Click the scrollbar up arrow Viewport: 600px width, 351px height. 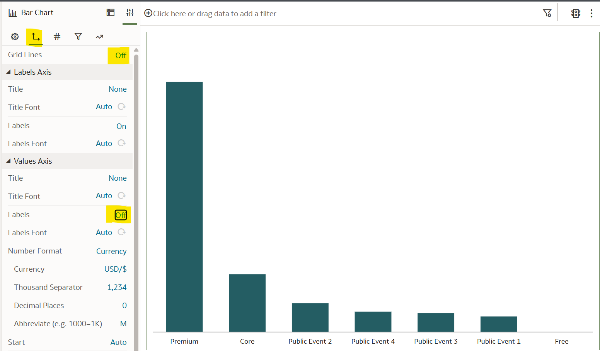pyautogui.click(x=136, y=50)
